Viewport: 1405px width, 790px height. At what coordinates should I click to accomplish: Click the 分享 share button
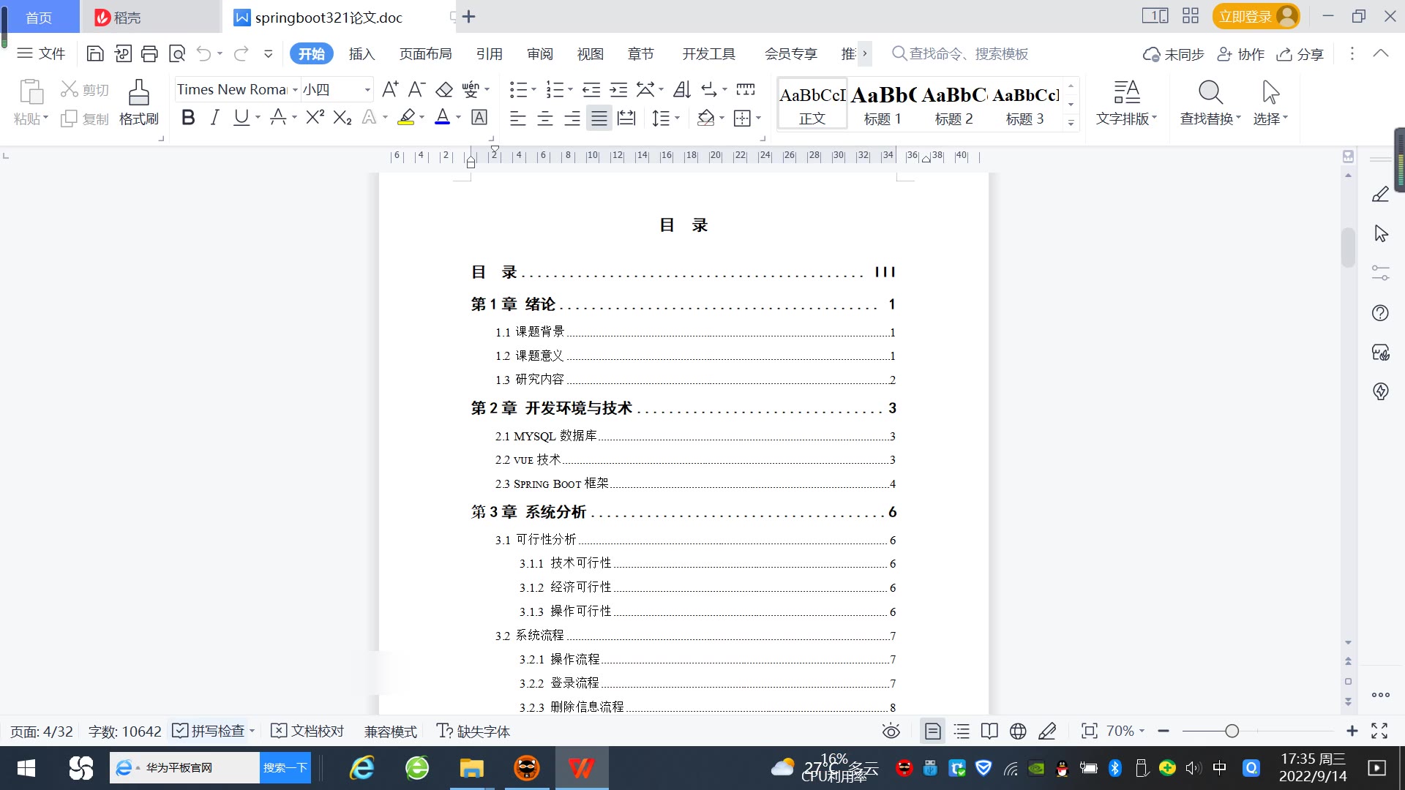pyautogui.click(x=1300, y=54)
